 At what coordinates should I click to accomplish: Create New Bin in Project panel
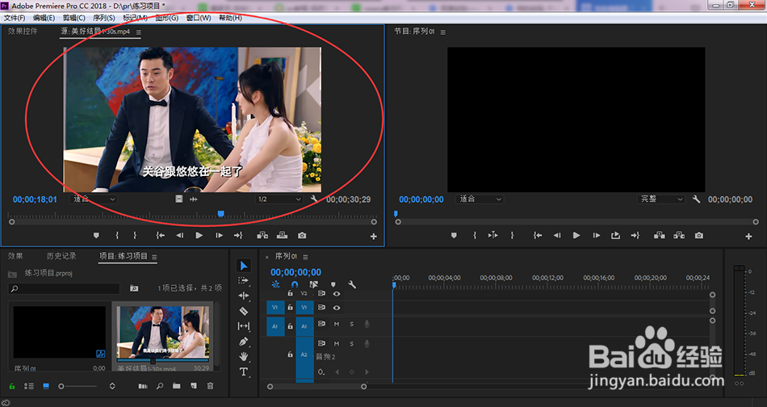click(x=176, y=386)
